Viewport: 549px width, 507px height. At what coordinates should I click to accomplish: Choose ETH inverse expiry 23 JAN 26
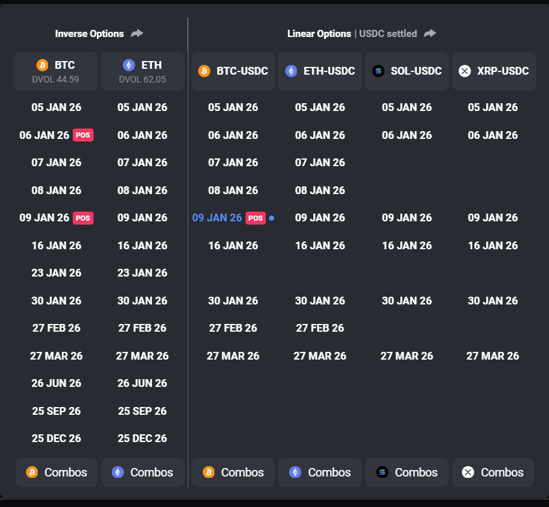click(142, 273)
